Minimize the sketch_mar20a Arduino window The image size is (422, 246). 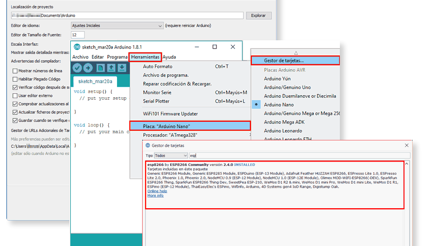click(197, 47)
